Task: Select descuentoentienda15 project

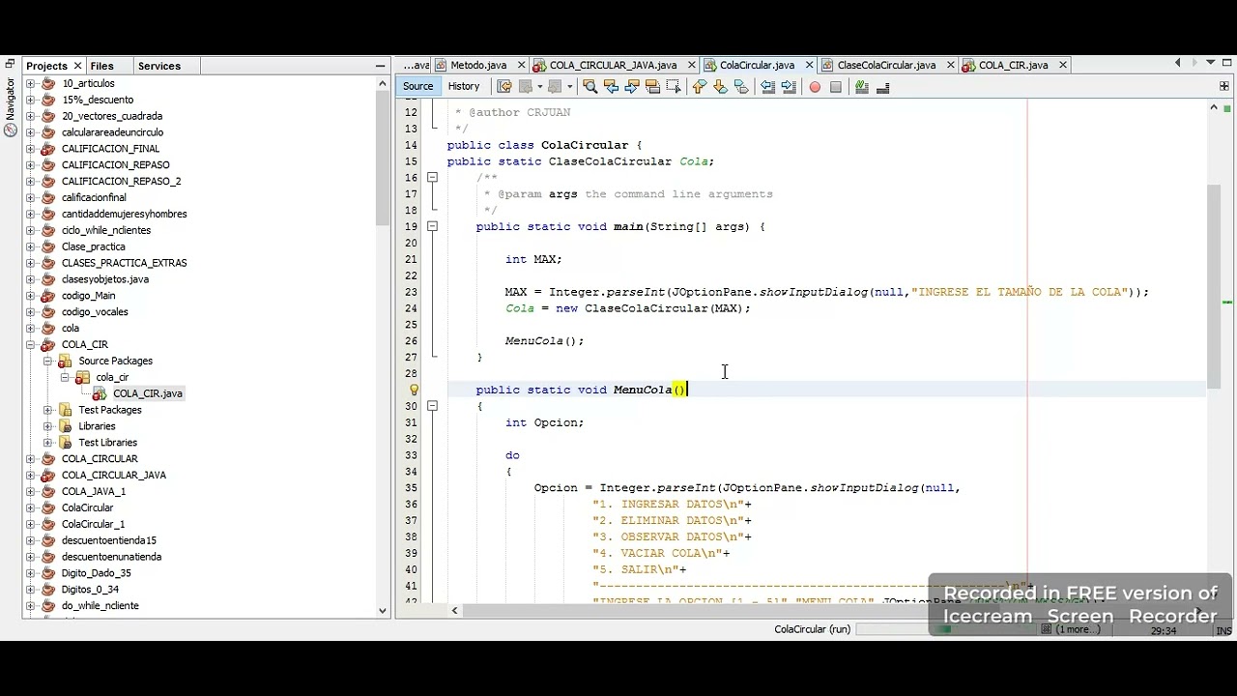Action: (108, 540)
